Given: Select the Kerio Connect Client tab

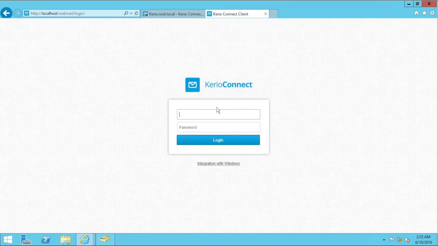Looking at the screenshot, I should point(234,14).
